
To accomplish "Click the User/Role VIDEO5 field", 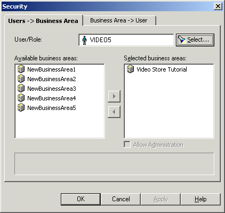I will click(x=126, y=40).
